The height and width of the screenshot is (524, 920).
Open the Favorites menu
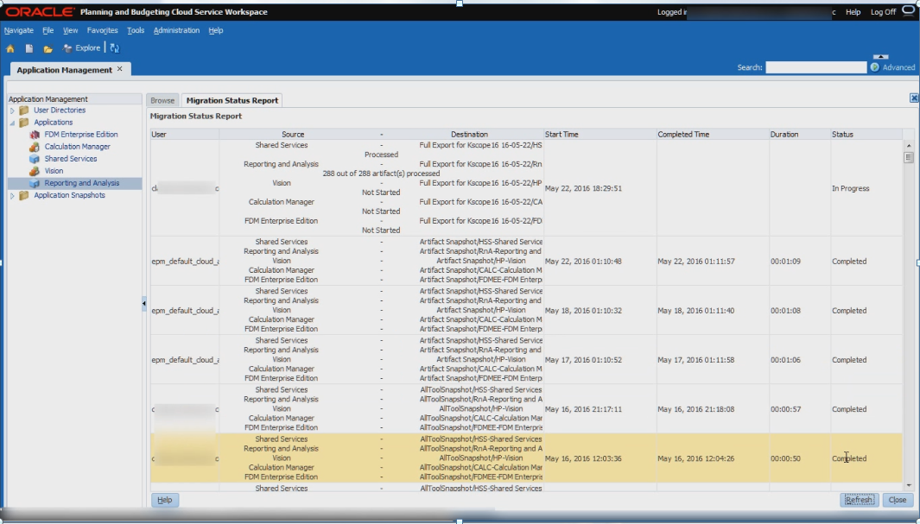click(x=102, y=30)
